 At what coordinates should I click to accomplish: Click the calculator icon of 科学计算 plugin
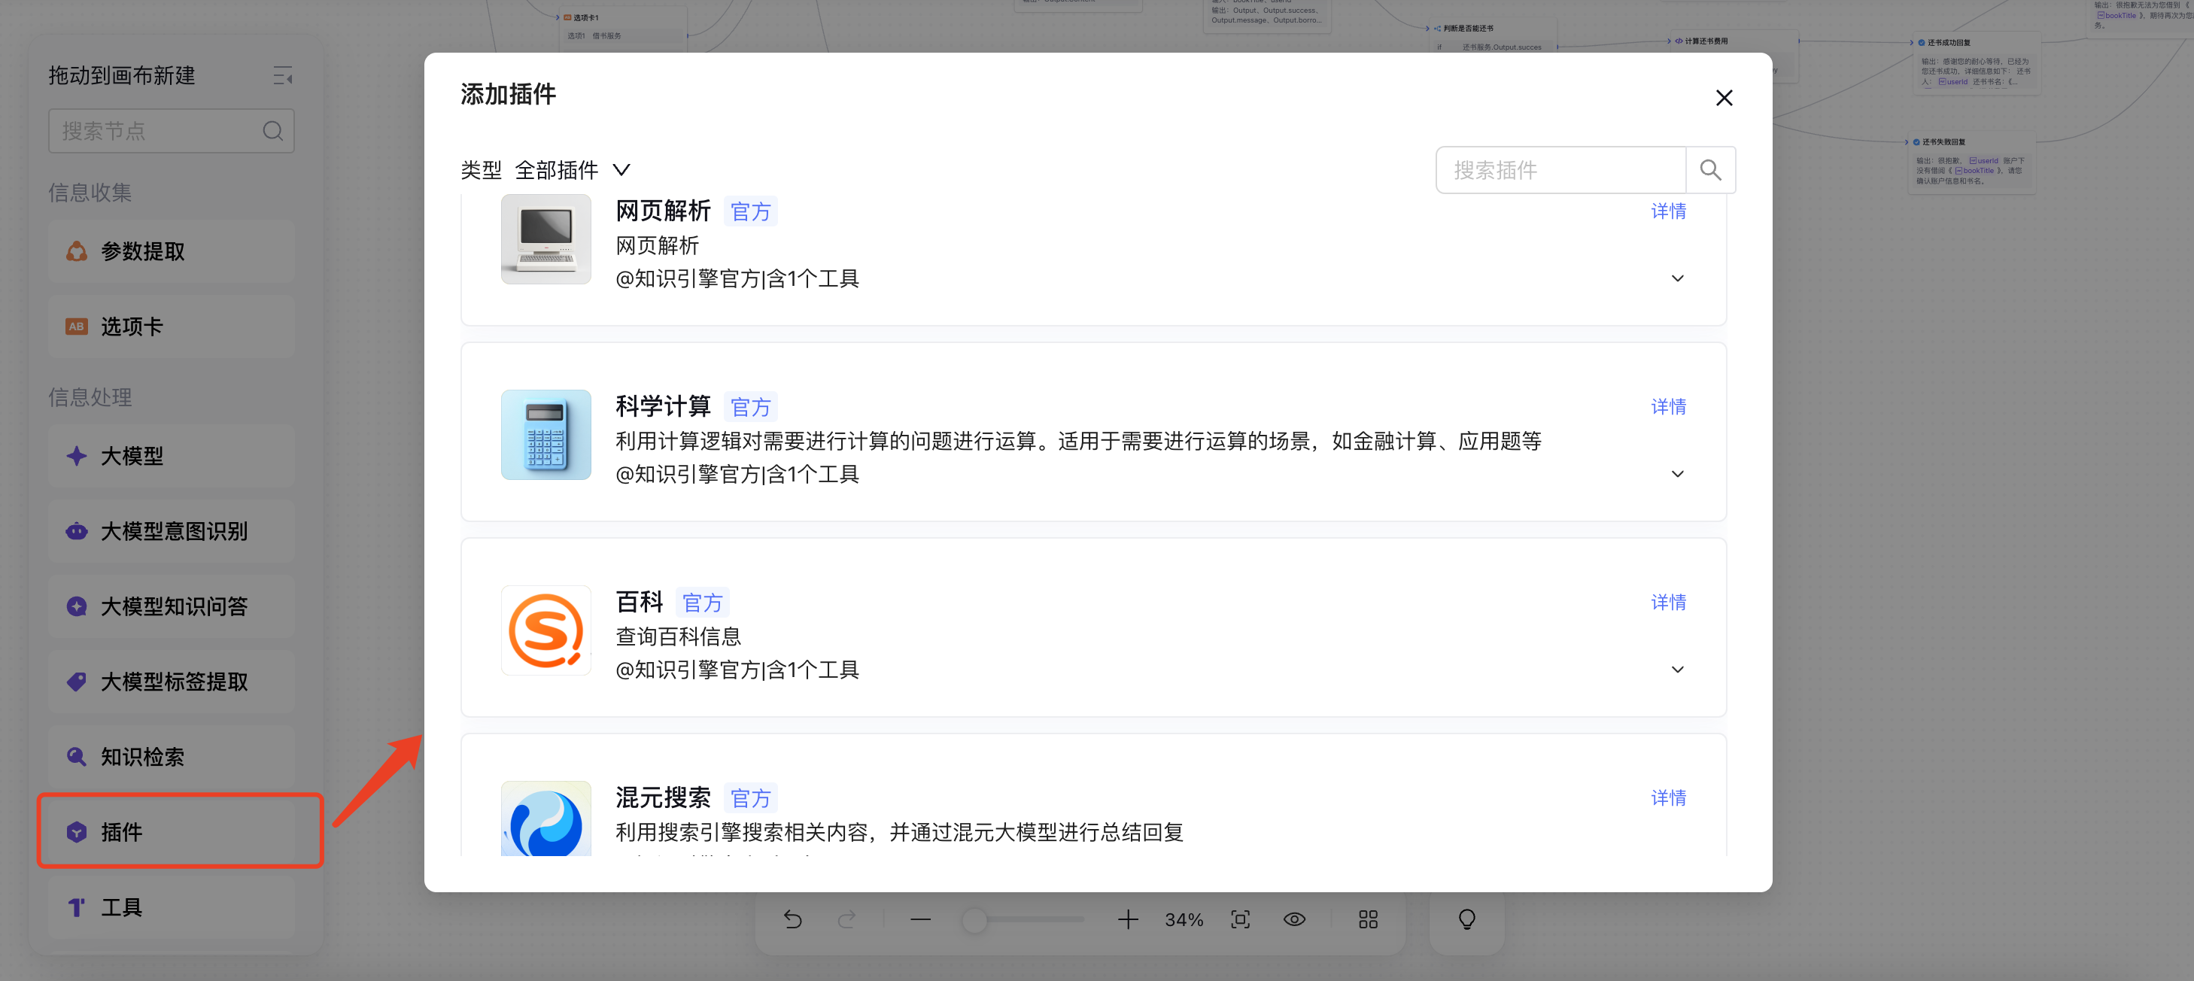545,435
